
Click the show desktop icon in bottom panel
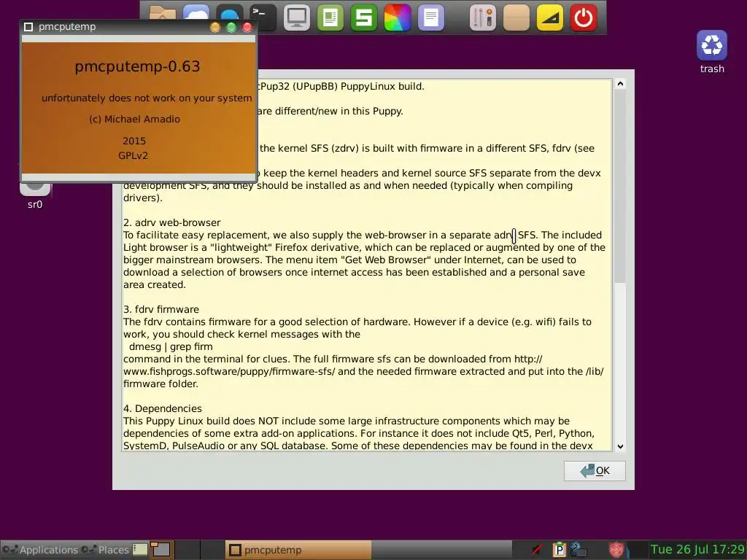pos(139,550)
